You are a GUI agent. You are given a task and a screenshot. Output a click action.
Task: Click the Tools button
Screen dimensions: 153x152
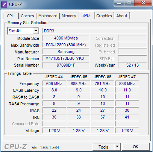(103, 147)
